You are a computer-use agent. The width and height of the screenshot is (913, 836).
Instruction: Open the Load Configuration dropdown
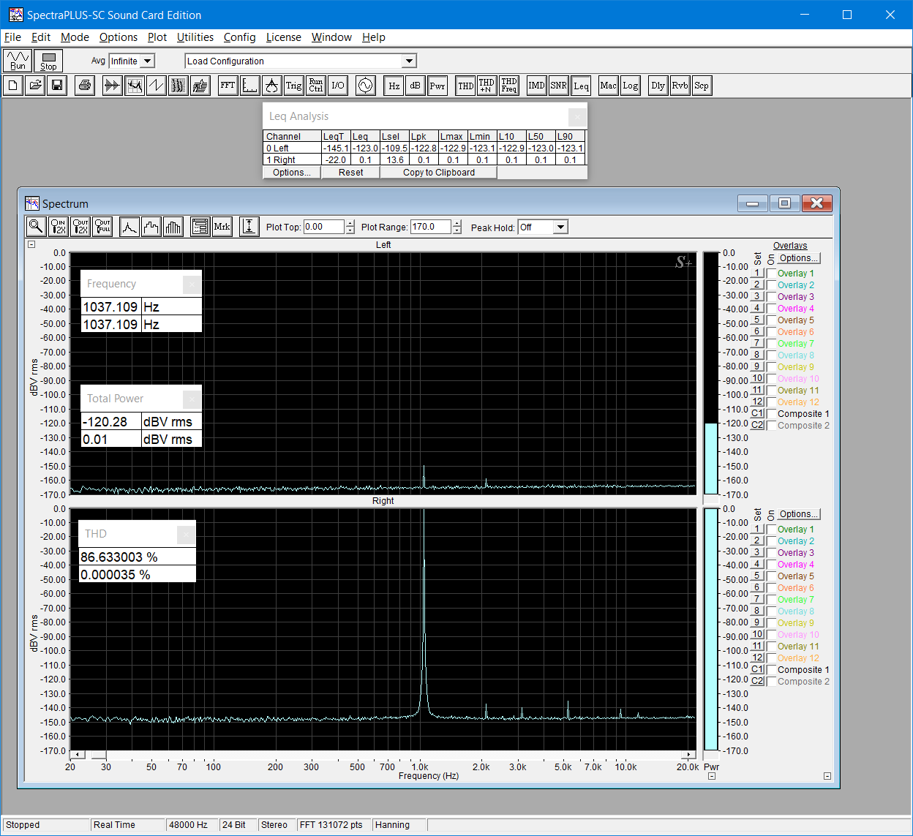pos(410,61)
